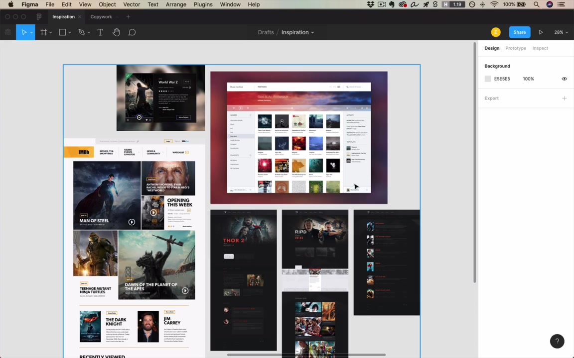Open Spotlight search in the menu bar
Viewport: 574px width, 358px height.
[x=536, y=4]
